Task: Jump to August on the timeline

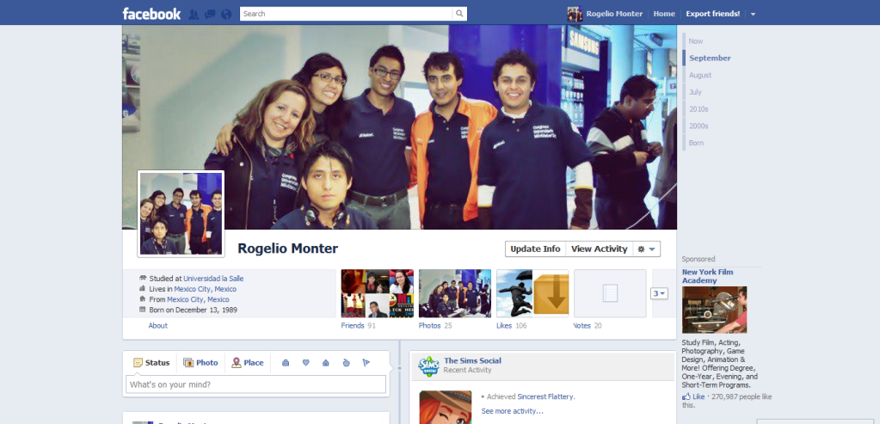Action: point(700,75)
